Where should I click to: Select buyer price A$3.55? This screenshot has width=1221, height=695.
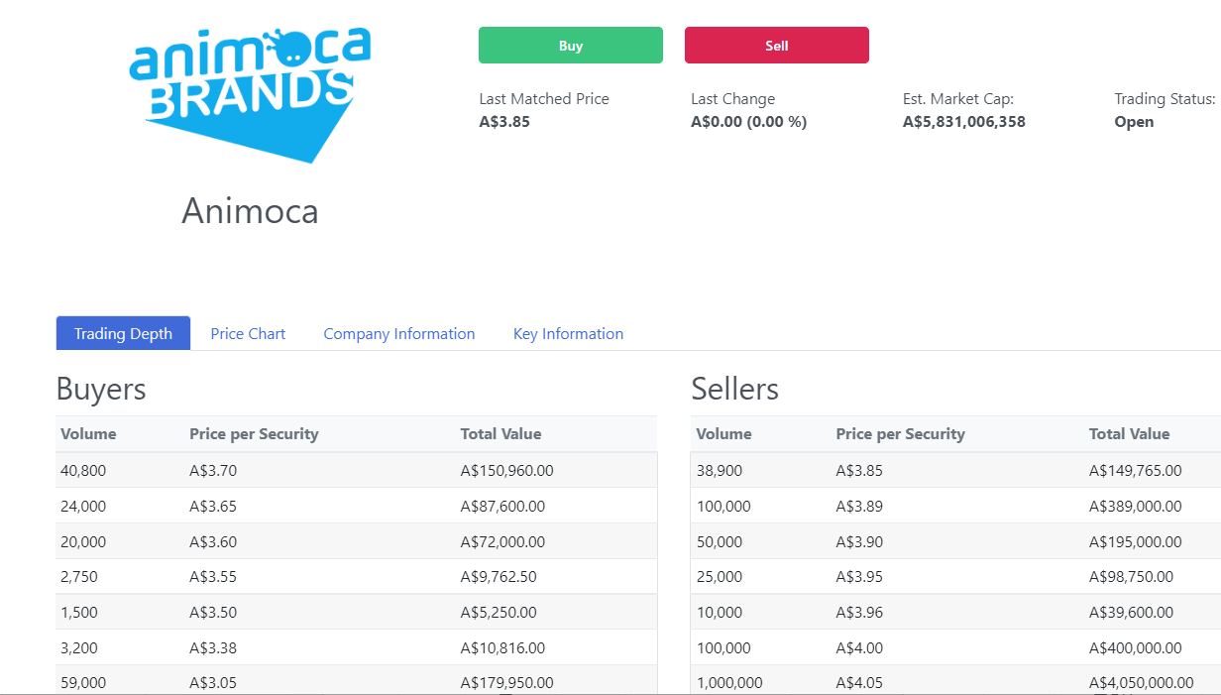213,577
